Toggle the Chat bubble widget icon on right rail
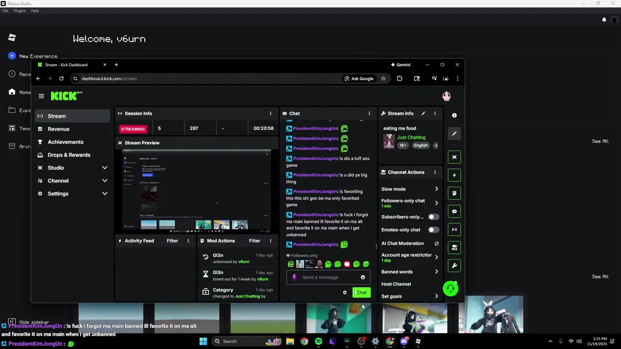The image size is (621, 349). [x=454, y=211]
